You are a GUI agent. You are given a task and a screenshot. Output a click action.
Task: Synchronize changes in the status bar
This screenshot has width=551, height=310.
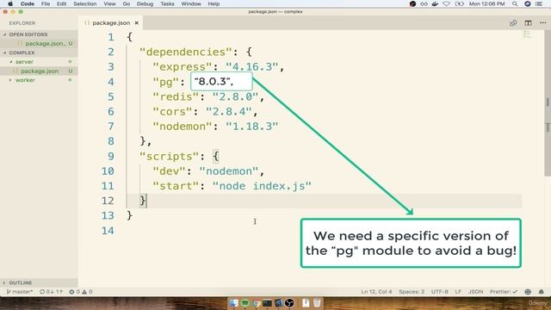click(x=51, y=292)
